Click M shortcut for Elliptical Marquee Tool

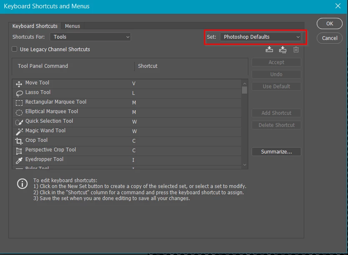134,112
